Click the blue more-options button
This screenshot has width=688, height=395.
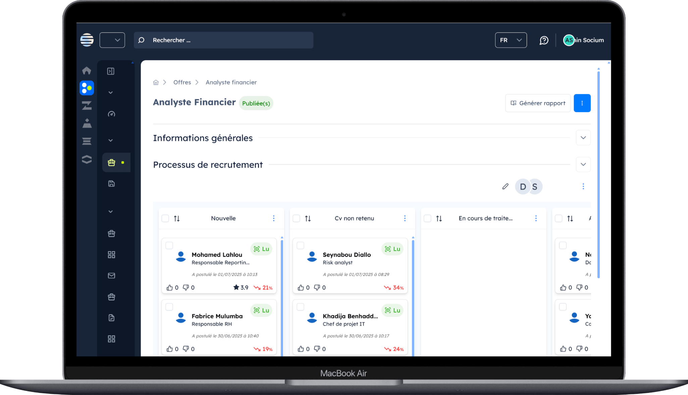[582, 103]
